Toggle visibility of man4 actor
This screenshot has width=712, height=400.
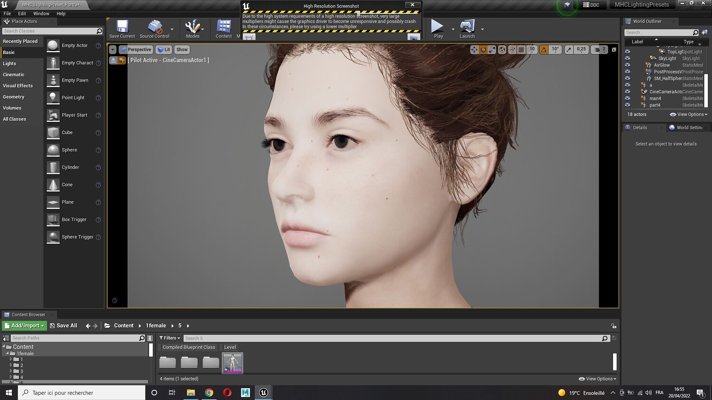point(628,99)
